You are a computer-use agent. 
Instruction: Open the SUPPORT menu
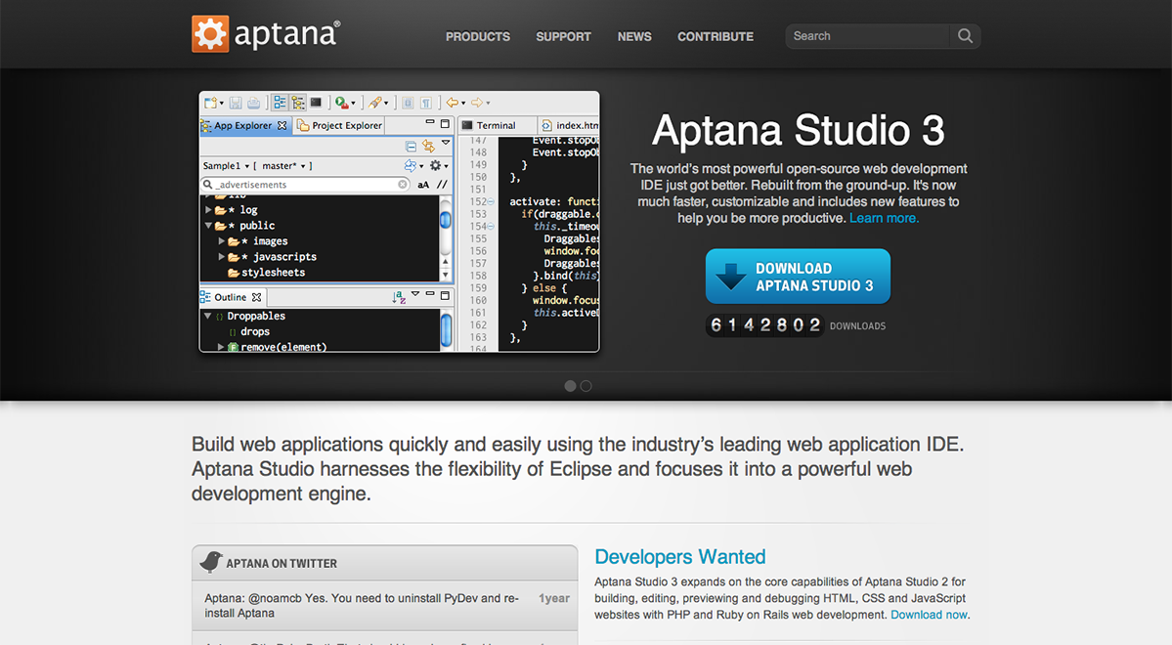pyautogui.click(x=564, y=36)
